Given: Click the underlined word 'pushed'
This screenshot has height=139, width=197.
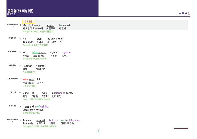Looking at the screenshot, I should (x=41, y=120).
